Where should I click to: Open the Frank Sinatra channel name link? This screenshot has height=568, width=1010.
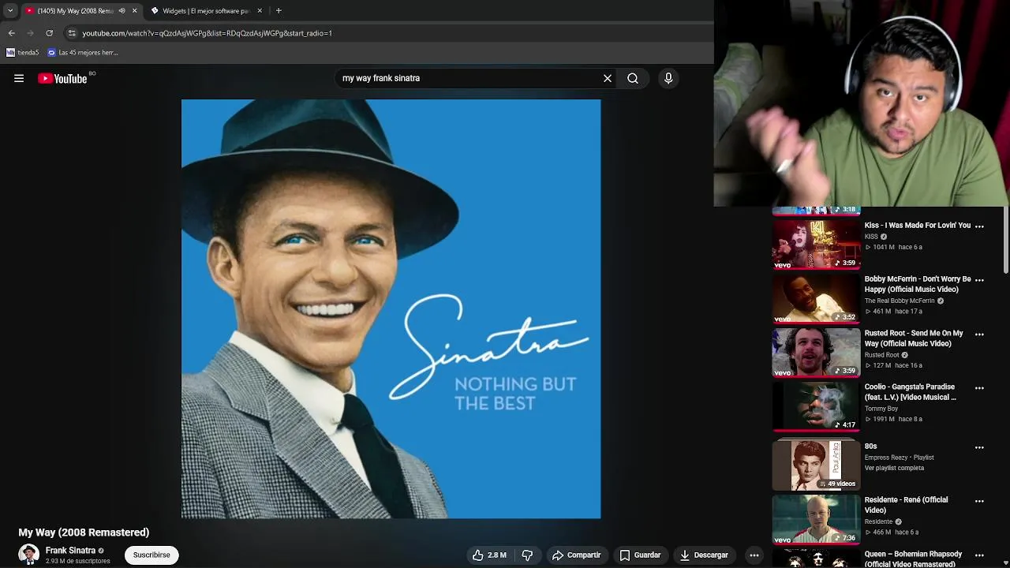pyautogui.click(x=70, y=551)
